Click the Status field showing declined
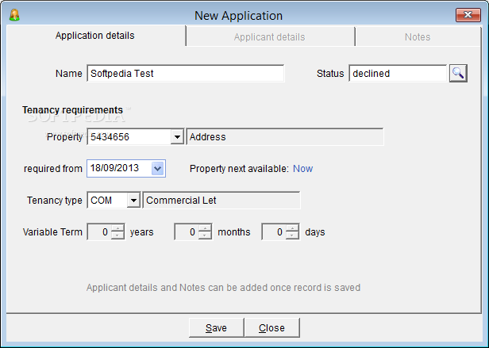The image size is (489, 348). [x=398, y=74]
